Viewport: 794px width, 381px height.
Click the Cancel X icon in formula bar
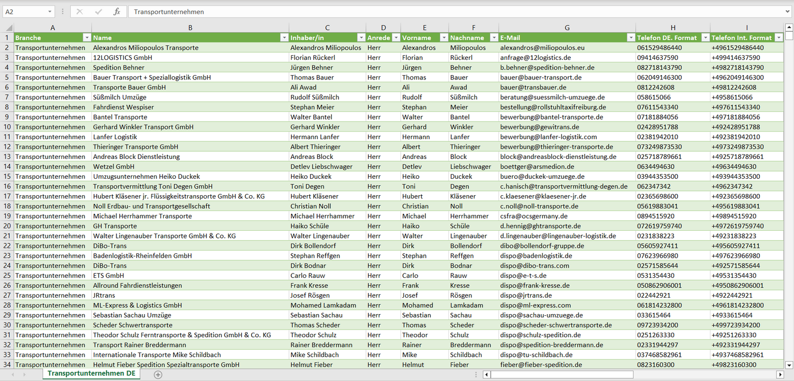(x=80, y=12)
